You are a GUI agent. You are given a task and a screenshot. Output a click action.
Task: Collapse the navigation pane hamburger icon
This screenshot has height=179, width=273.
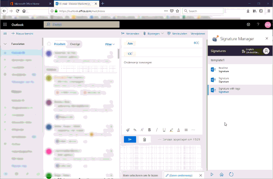pyautogui.click(x=5, y=34)
